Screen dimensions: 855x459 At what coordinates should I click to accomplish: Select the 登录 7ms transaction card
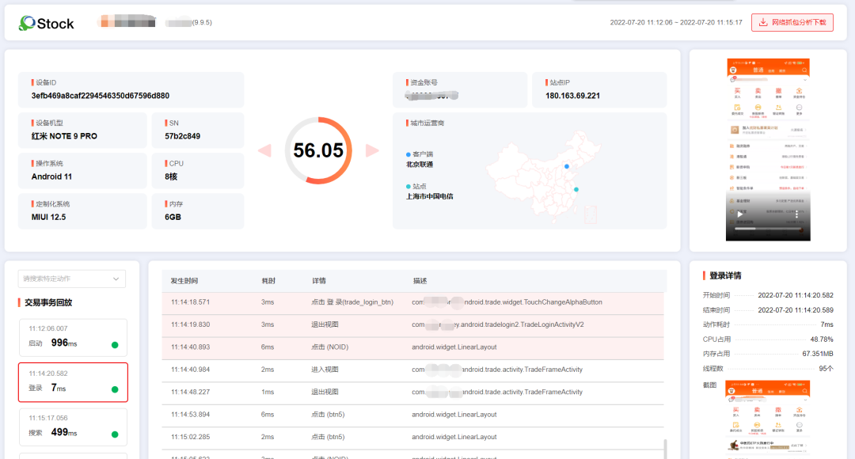coord(72,382)
